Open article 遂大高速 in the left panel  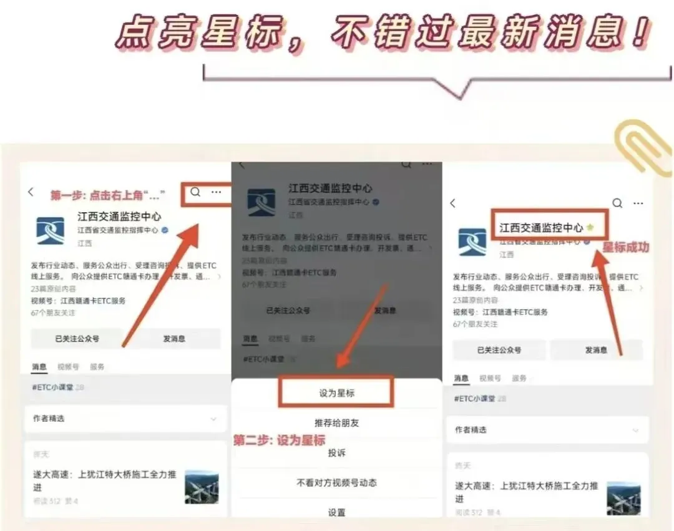point(105,480)
